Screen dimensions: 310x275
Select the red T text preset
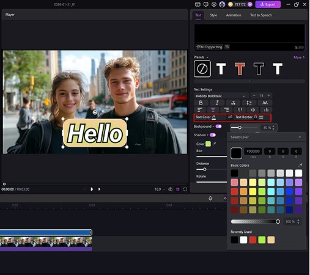point(240,68)
